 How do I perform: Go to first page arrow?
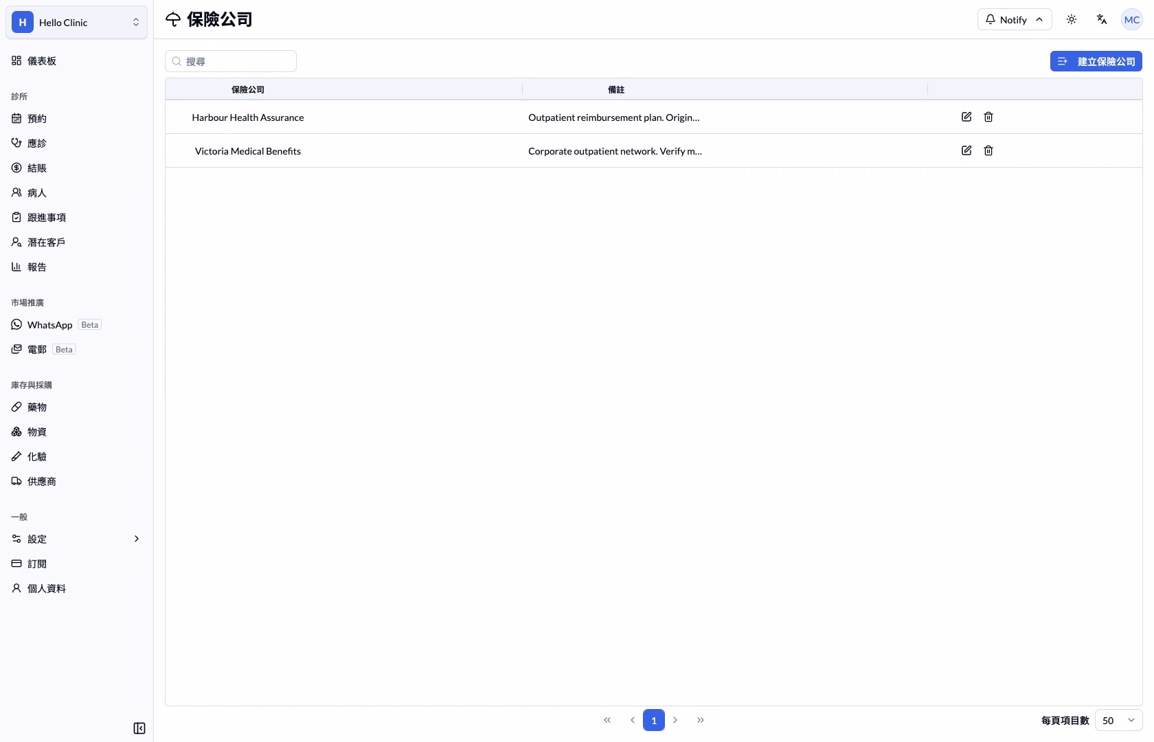607,720
